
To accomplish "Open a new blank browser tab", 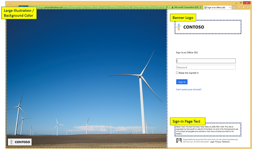I will (234, 7).
